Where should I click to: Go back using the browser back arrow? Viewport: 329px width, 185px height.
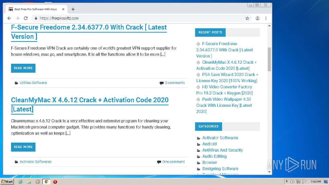point(9,18)
